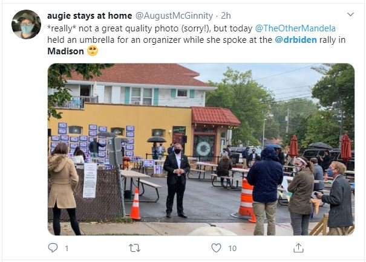The height and width of the screenshot is (262, 366).
Task: Click the display name augie stays at home
Action: 90,16
